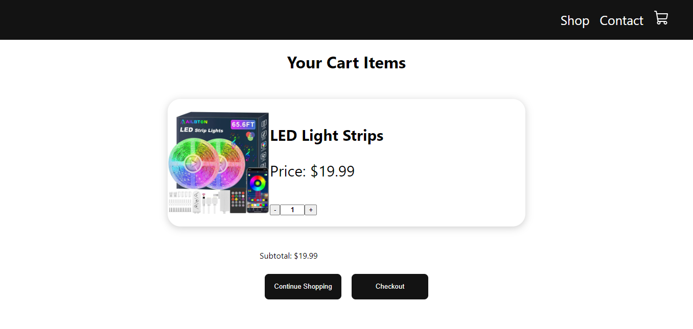693x329 pixels.
Task: Click the Your Cart Items heading
Action: (x=346, y=63)
